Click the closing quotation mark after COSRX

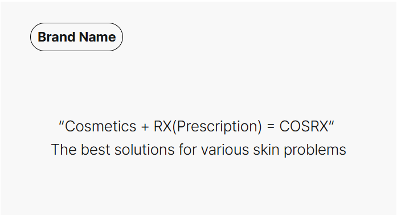(x=331, y=123)
